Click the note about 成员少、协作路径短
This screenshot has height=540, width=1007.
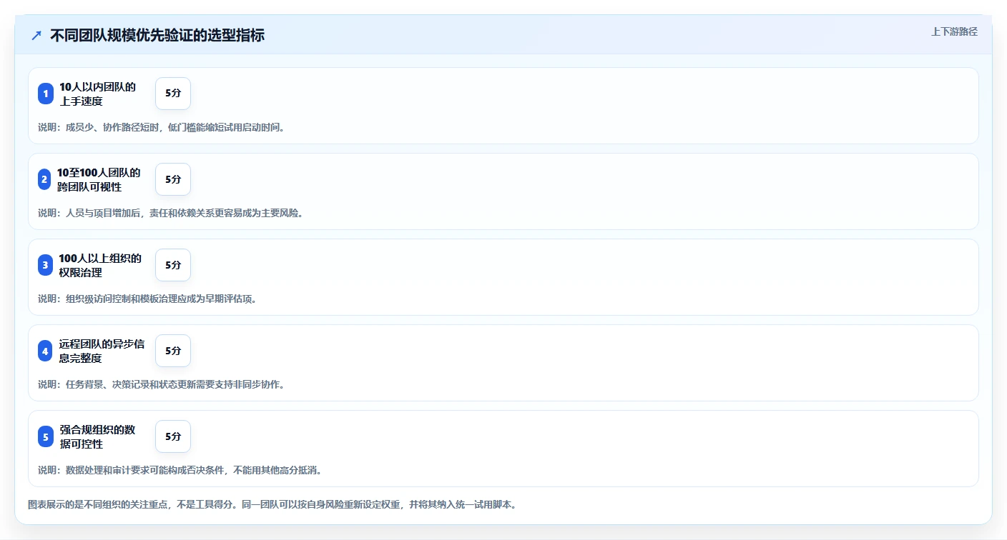click(x=162, y=127)
